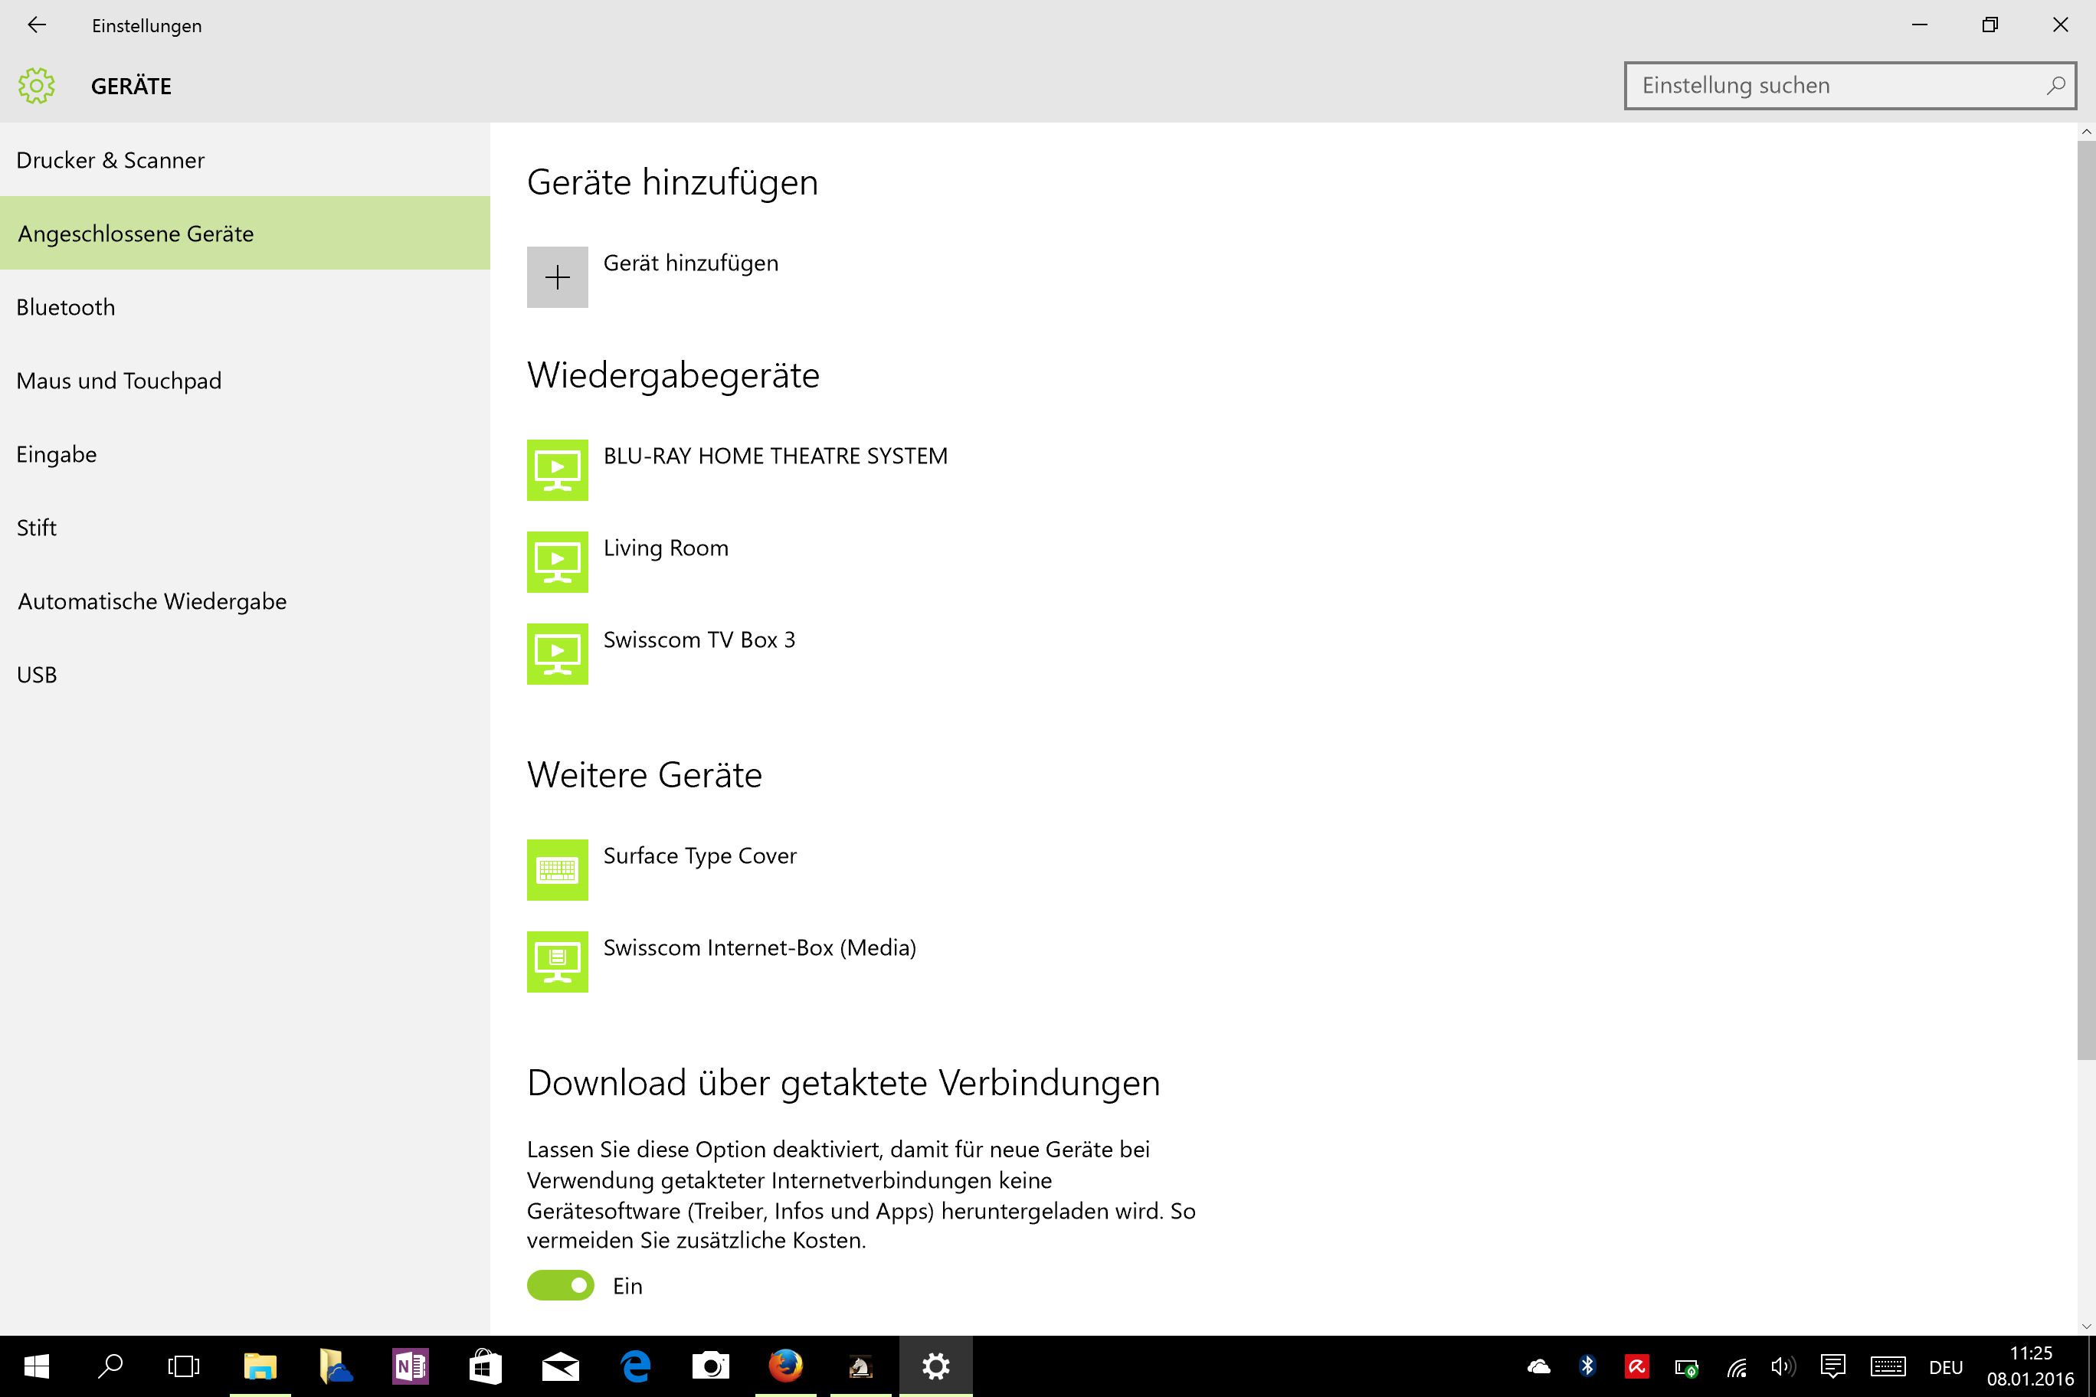
Task: Open Eingabe settings
Action: pos(245,454)
